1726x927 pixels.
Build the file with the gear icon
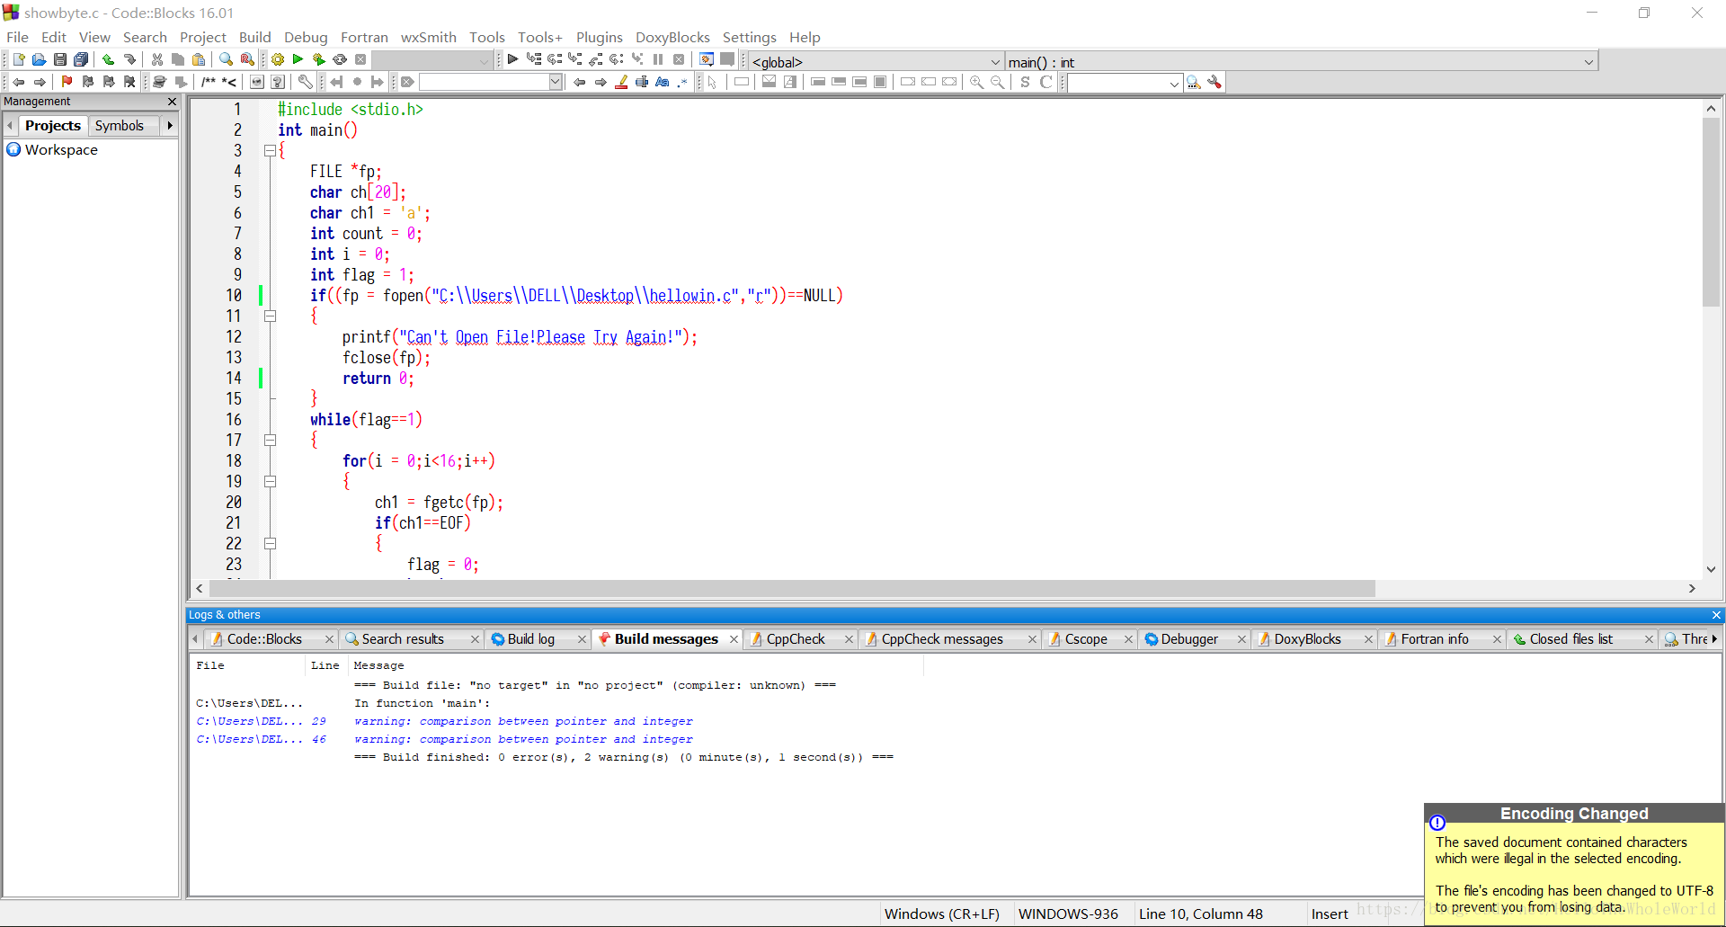point(278,59)
